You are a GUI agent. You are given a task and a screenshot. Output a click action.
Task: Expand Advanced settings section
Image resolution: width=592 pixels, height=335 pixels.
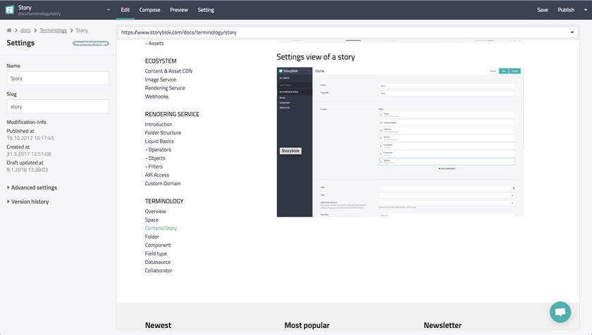32,187
